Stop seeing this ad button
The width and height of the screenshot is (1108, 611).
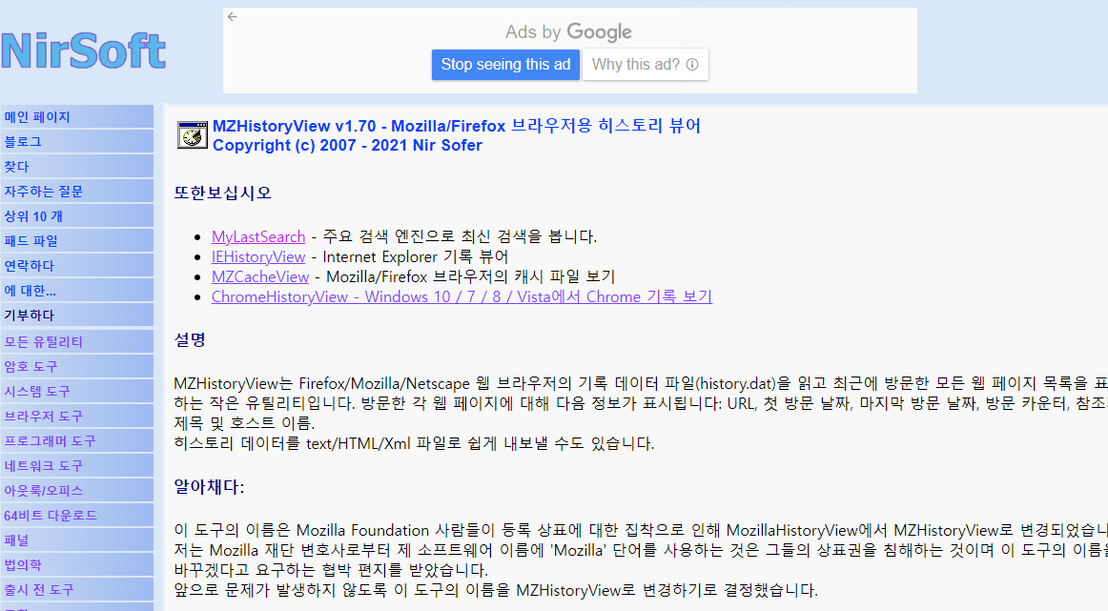pos(506,64)
